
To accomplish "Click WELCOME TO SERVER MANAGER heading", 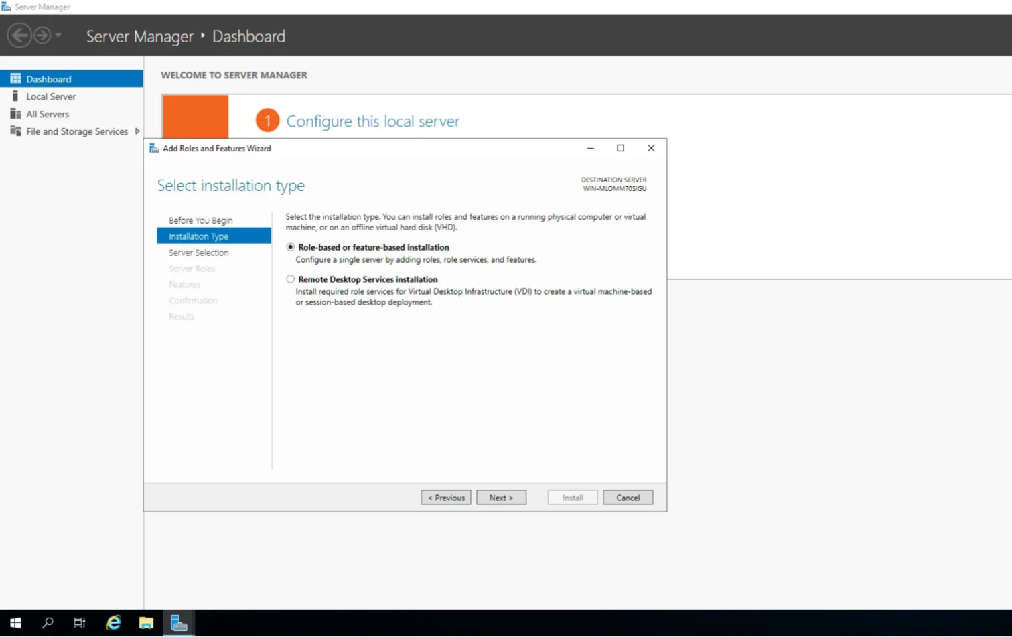I will point(234,75).
